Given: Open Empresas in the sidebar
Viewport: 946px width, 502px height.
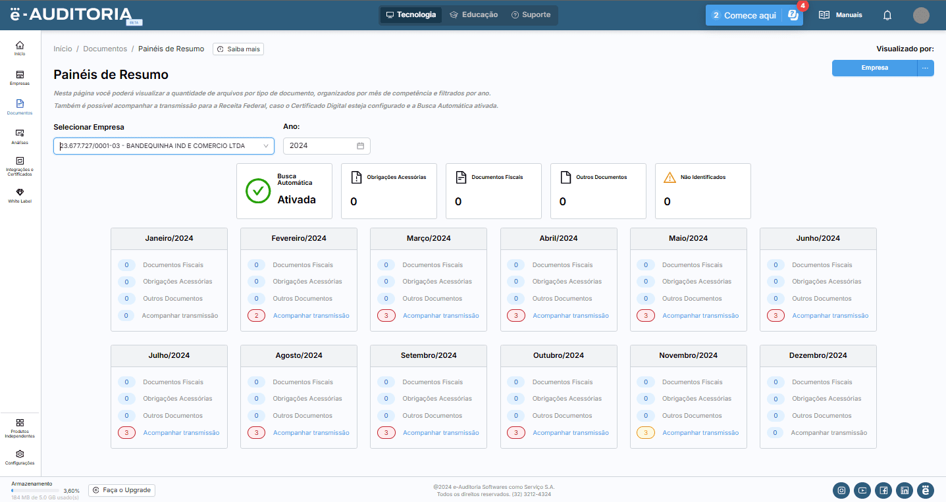Looking at the screenshot, I should point(20,78).
